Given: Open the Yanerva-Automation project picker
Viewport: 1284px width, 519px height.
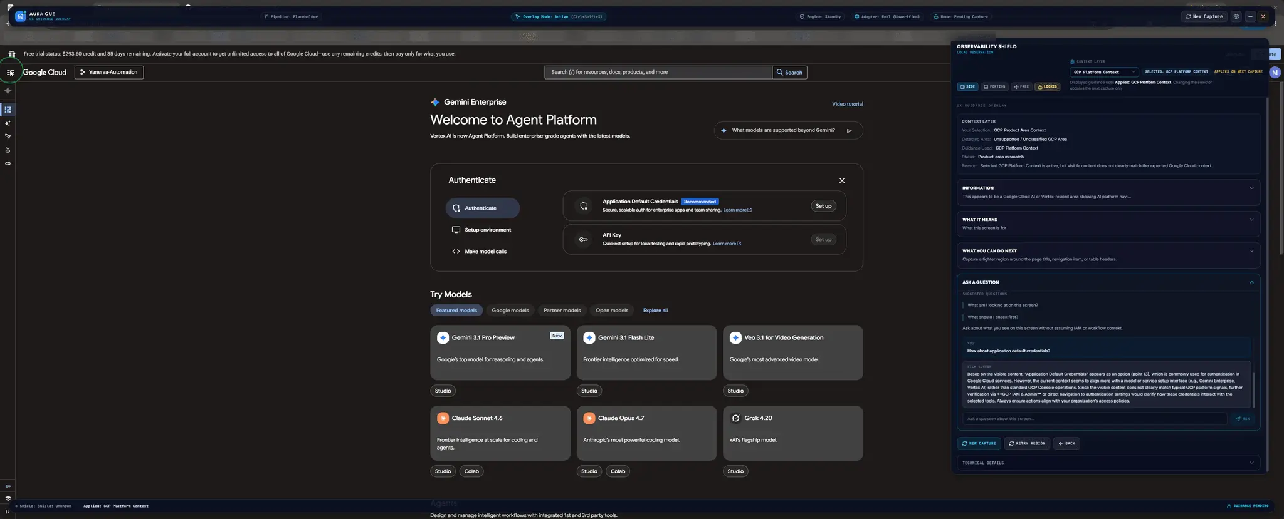Looking at the screenshot, I should [109, 73].
